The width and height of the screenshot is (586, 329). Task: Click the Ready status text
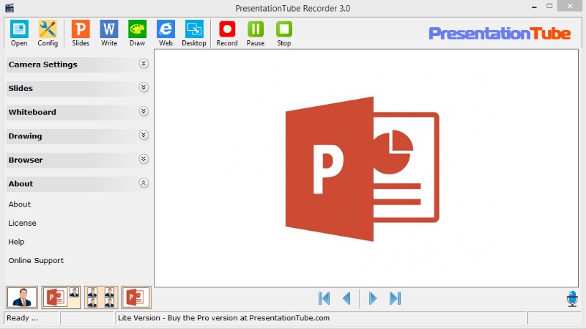22,318
